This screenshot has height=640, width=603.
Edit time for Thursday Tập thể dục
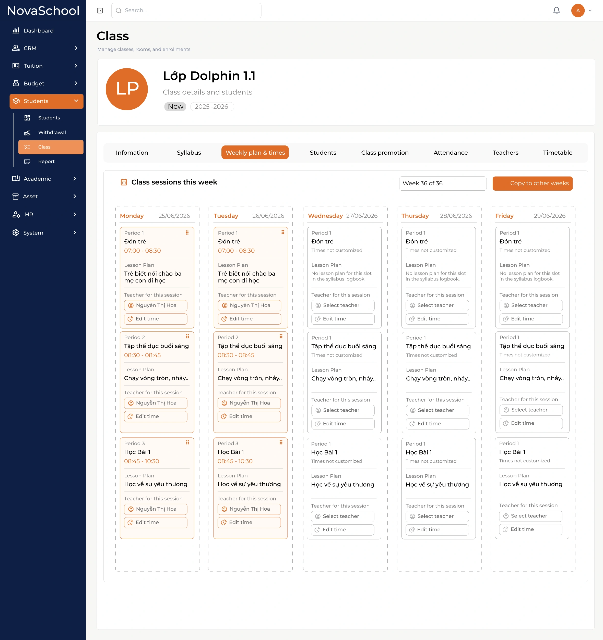click(437, 424)
